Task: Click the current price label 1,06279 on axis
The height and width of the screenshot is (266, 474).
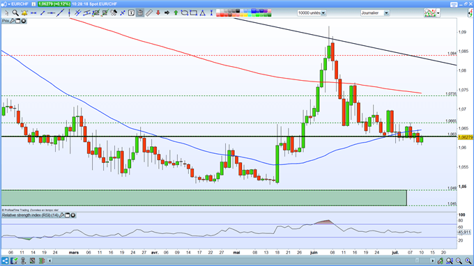Action: coord(466,137)
